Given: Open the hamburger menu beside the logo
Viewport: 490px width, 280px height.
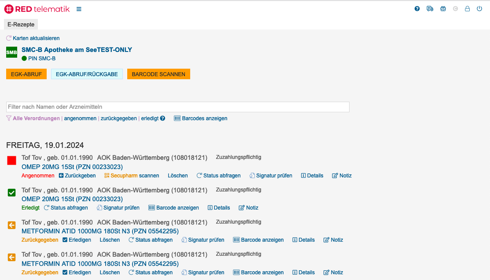Looking at the screenshot, I should 79,9.
